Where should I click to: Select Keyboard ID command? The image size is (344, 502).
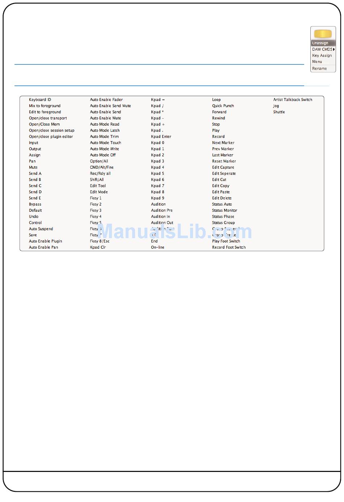pyautogui.click(x=40, y=100)
